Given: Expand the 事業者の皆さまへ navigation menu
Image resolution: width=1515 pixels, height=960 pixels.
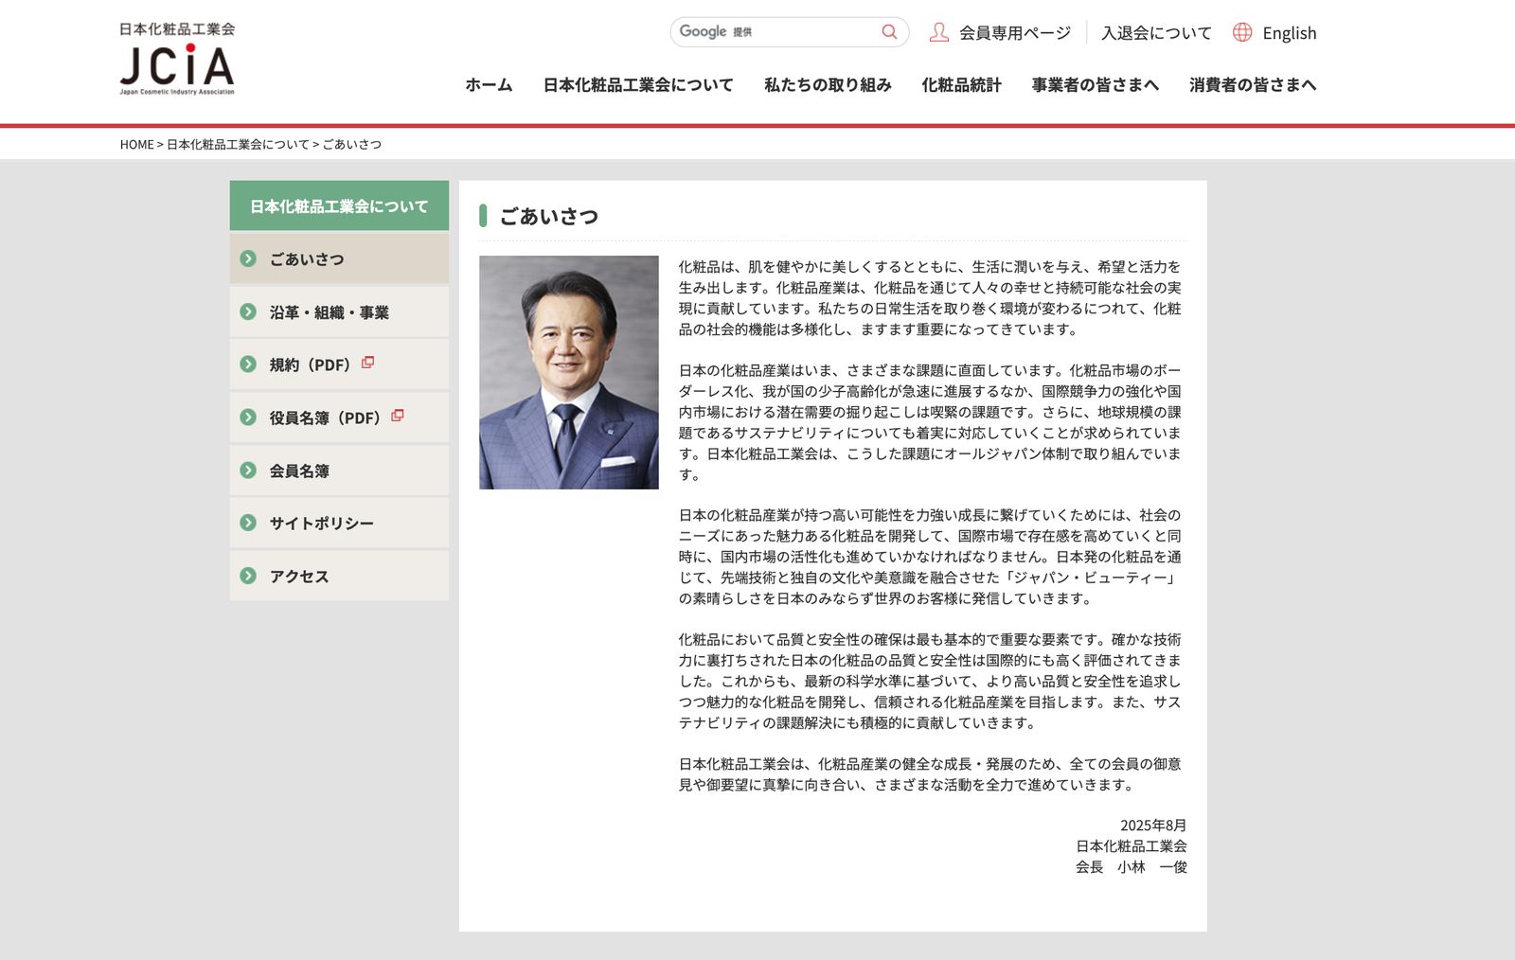Looking at the screenshot, I should pos(1095,85).
